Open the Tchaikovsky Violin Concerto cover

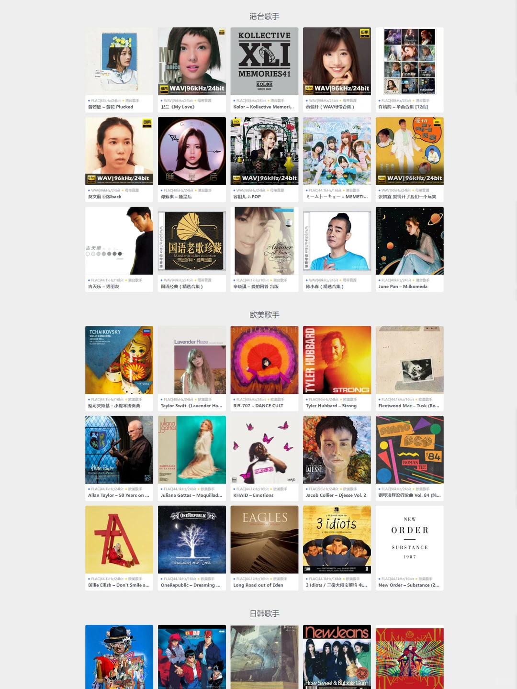point(119,360)
